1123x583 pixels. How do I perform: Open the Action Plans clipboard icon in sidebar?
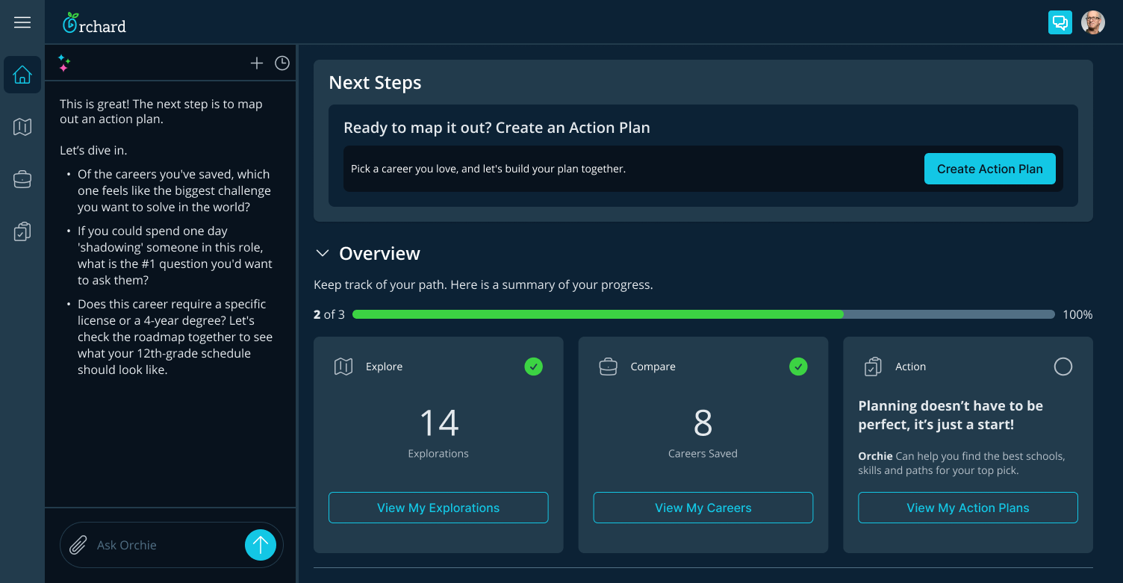point(22,231)
